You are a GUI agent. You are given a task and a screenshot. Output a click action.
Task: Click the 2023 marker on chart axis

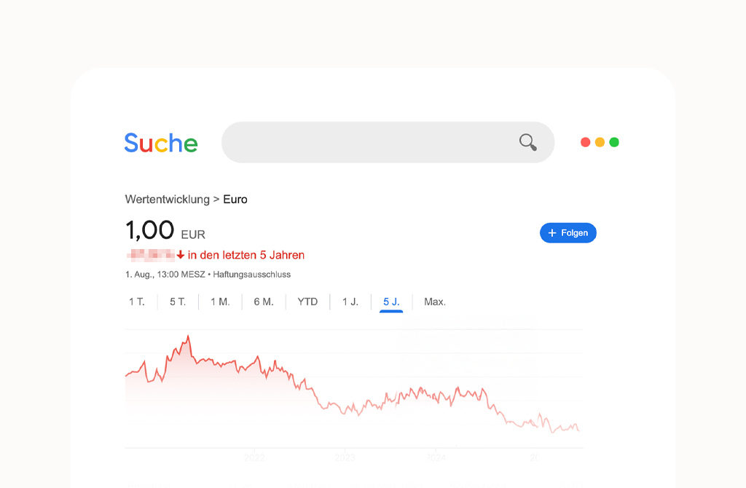345,457
